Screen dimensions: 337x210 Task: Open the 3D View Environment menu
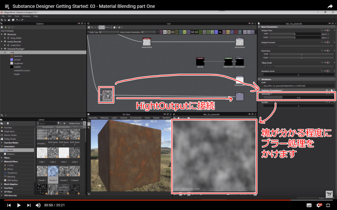tap(136, 118)
